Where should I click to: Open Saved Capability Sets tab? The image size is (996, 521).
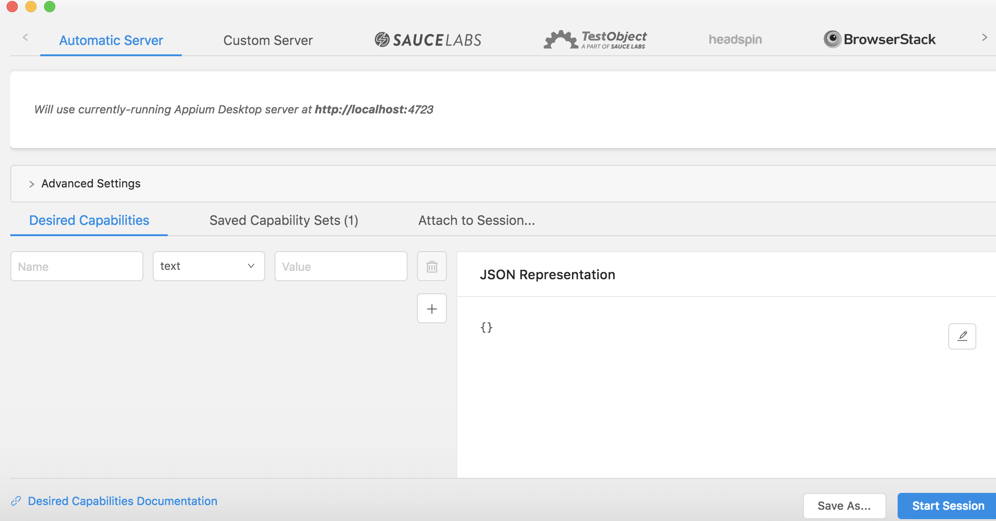tap(283, 220)
